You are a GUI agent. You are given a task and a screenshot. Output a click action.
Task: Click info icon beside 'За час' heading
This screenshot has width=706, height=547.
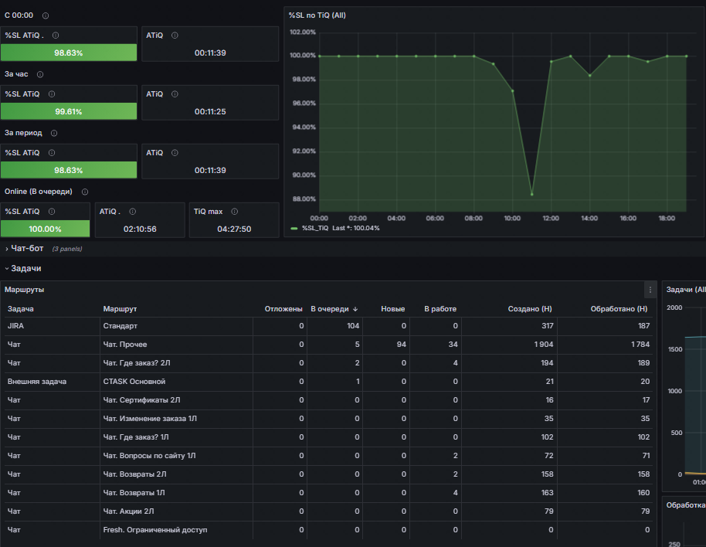[x=40, y=74]
